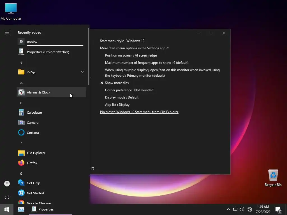The height and width of the screenshot is (215, 287).
Task: Change Corner preference: Not rounded
Action: (129, 90)
